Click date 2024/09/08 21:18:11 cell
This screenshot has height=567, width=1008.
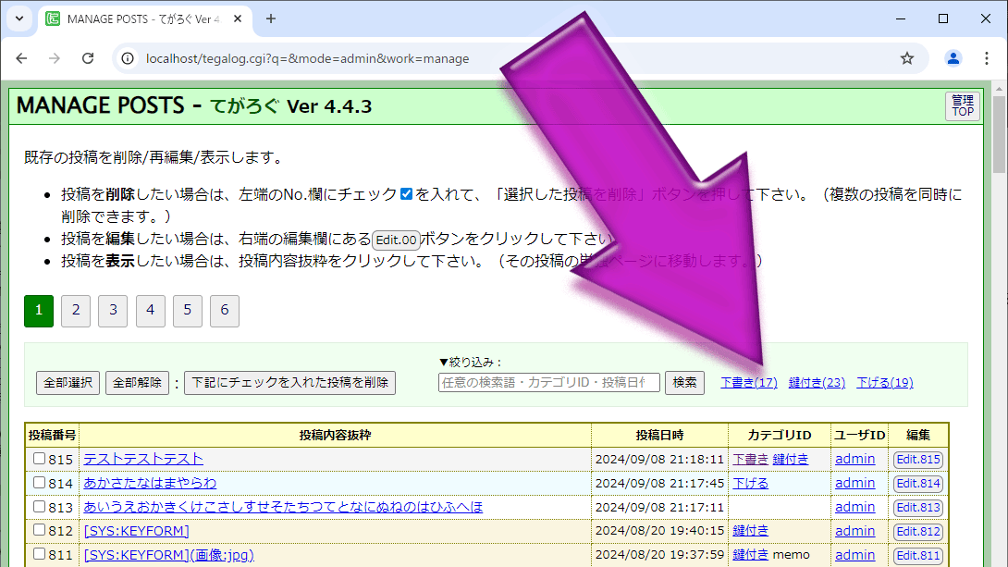pyautogui.click(x=659, y=459)
